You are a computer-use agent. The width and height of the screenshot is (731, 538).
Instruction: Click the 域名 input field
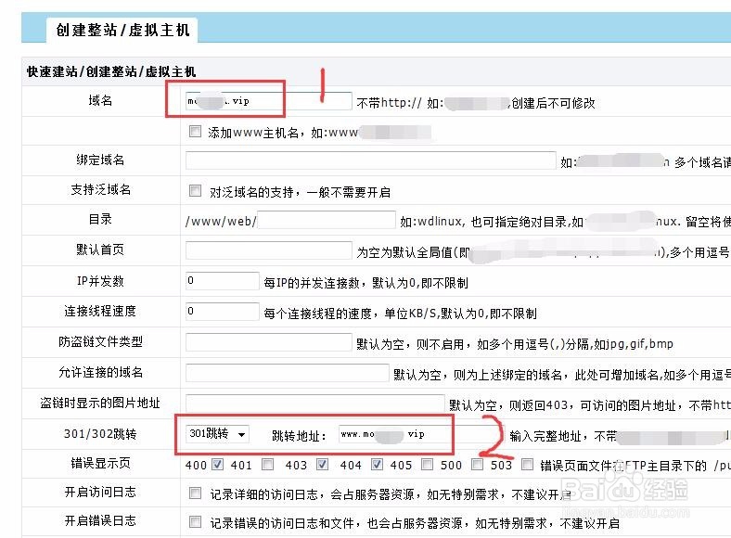pos(268,101)
